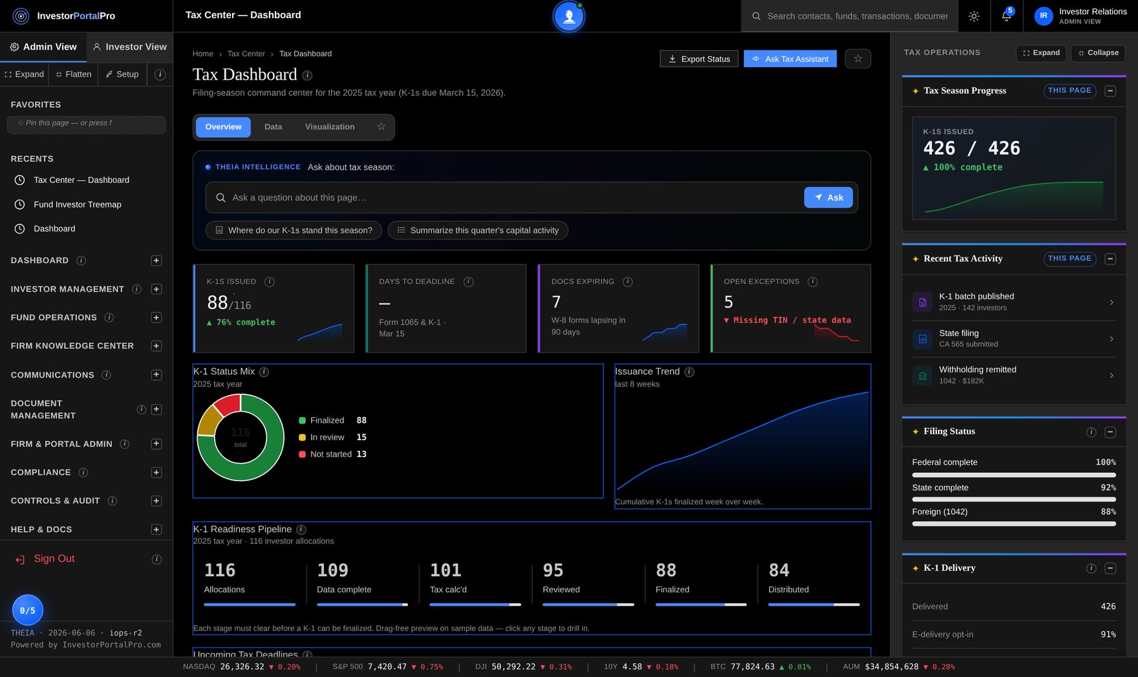Click the Pin this page favorites box
Screen dimensions: 1138x677
coord(86,124)
